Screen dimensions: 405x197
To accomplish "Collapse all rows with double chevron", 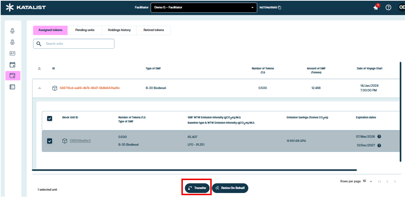I will (x=40, y=68).
